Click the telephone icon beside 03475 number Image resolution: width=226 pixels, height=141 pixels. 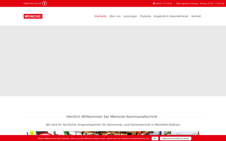154,3
